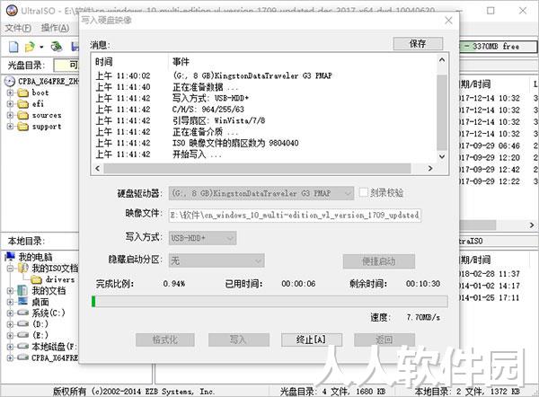
Task: Click the 返回 button
Action: [x=384, y=340]
